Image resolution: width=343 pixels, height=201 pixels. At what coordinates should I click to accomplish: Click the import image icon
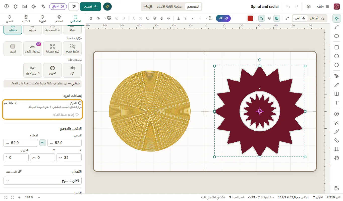[x=337, y=188]
